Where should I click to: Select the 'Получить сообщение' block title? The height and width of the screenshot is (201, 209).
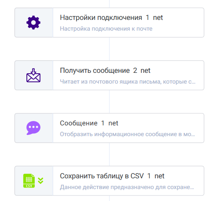(x=95, y=70)
